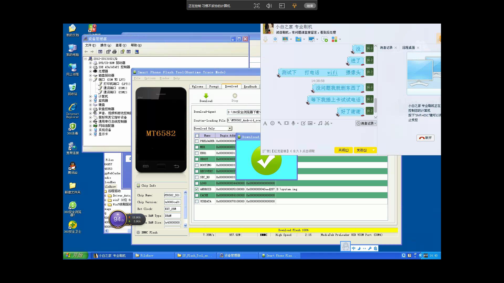The image size is (504, 283).
Task: Check the RECOVERY partition checkbox
Action: coord(197,171)
